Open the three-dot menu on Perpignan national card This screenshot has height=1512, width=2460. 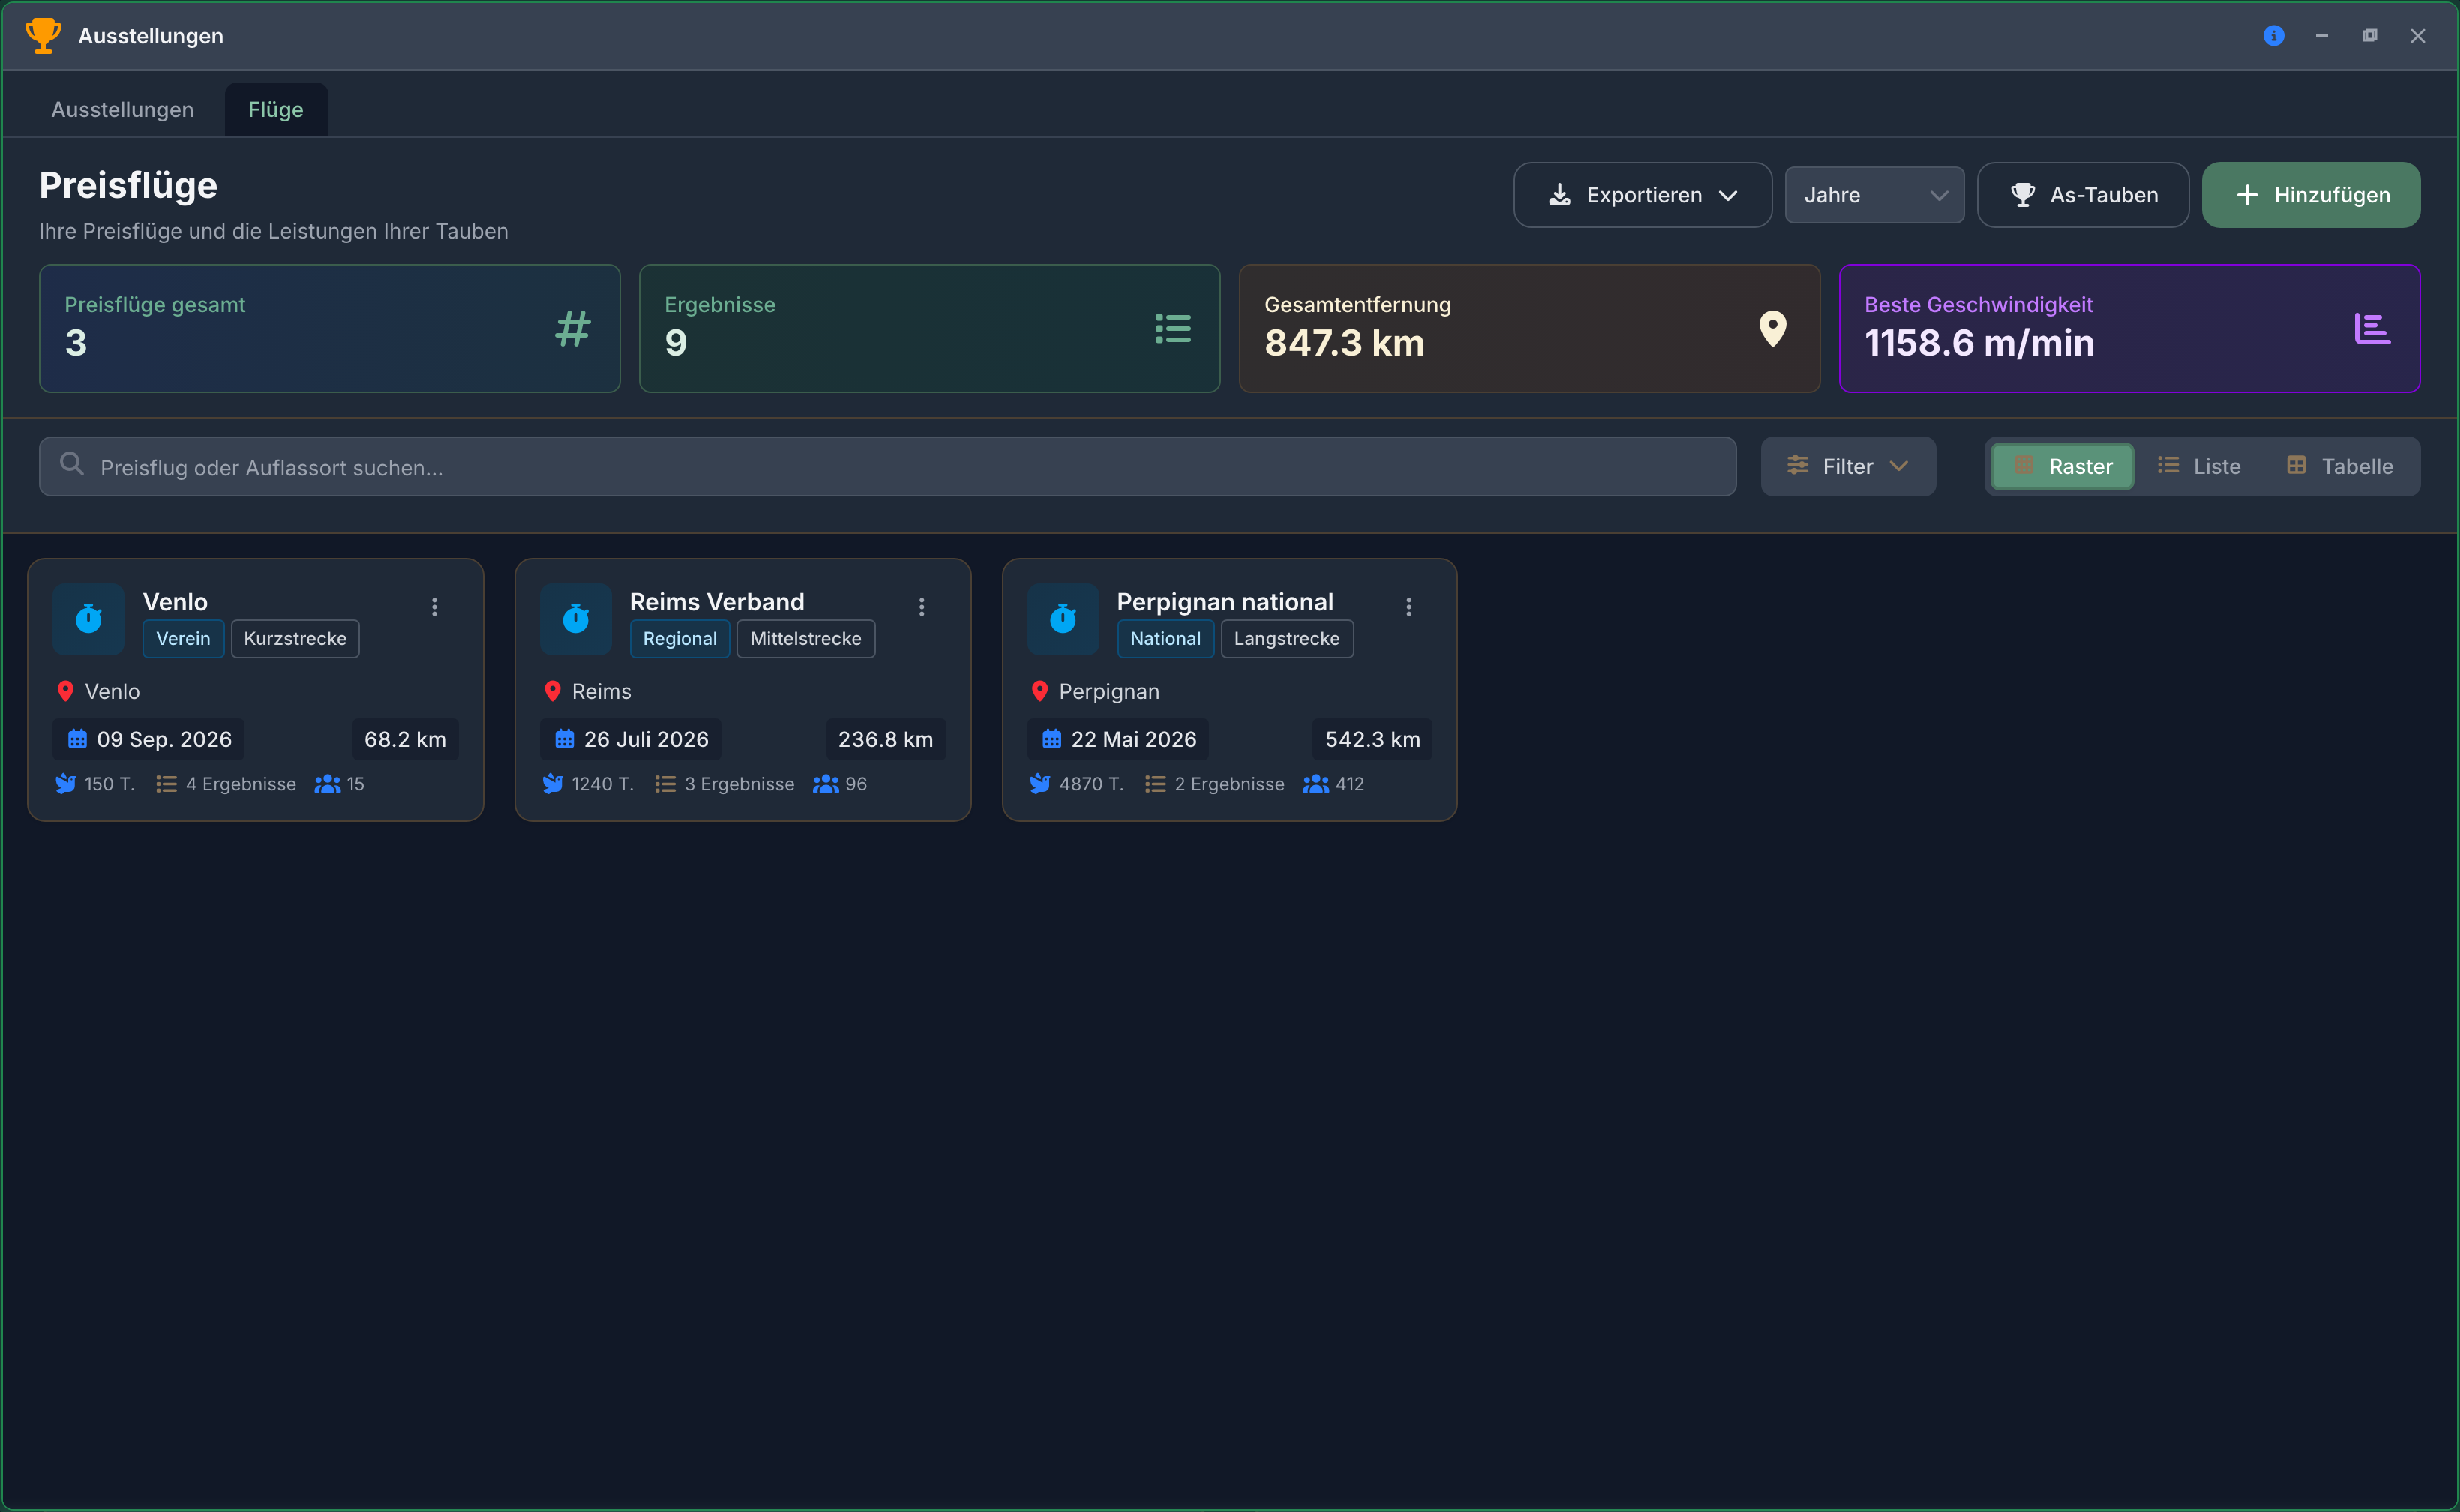[x=1408, y=607]
